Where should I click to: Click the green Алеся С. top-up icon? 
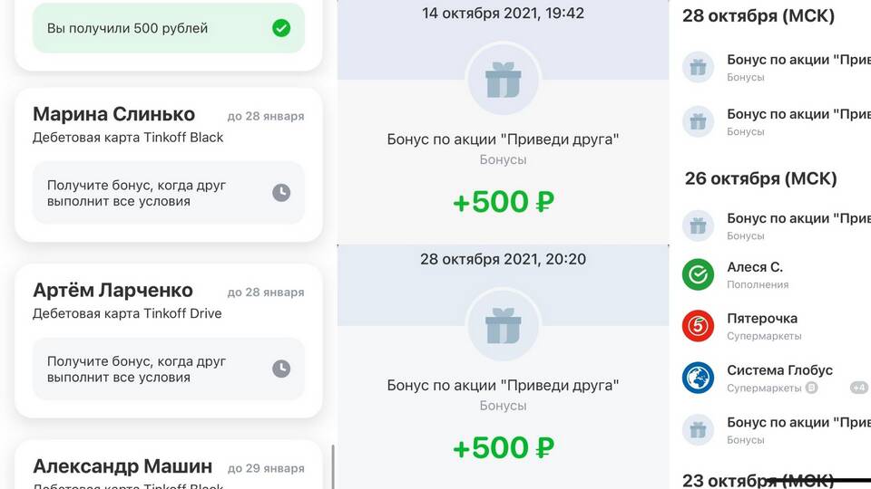pos(698,274)
